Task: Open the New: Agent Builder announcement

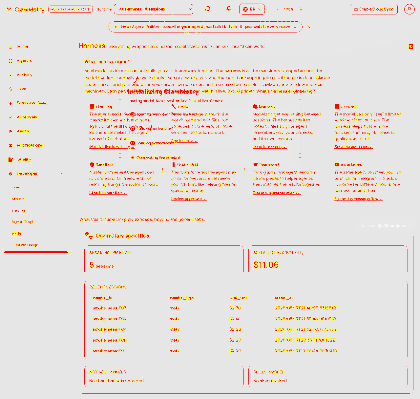Action: (205, 27)
